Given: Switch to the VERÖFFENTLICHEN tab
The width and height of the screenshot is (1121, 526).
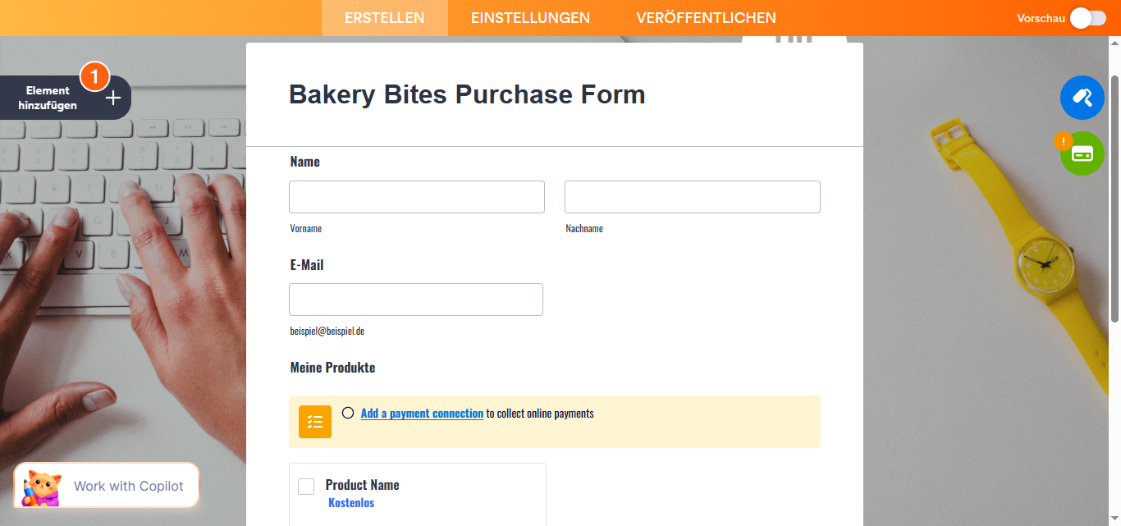Looking at the screenshot, I should pos(706,17).
